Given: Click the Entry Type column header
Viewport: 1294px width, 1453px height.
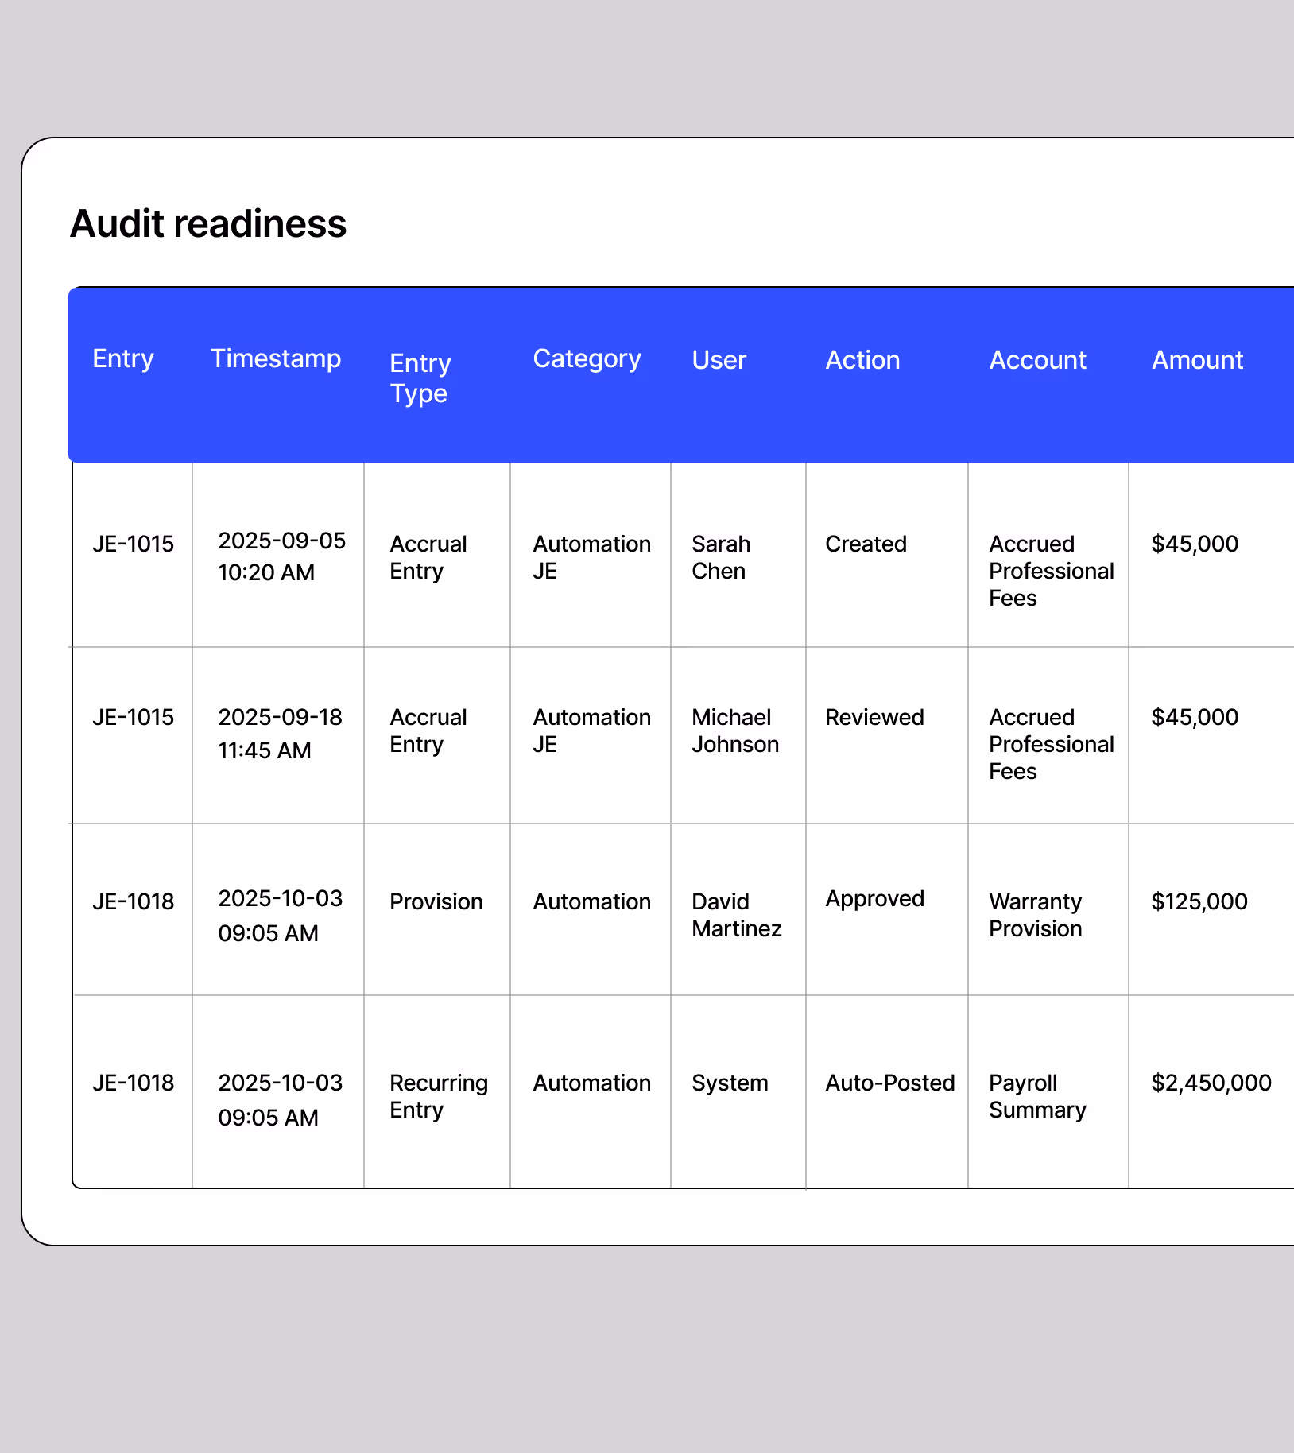Looking at the screenshot, I should pyautogui.click(x=420, y=378).
